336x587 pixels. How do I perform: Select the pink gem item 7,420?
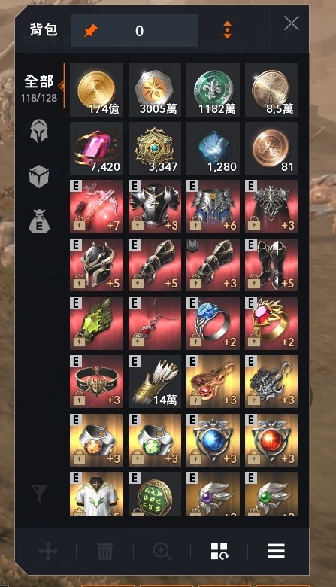tap(96, 148)
